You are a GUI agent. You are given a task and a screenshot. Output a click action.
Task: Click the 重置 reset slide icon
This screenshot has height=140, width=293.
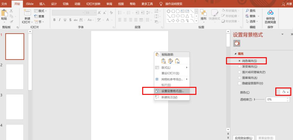coord(36,16)
